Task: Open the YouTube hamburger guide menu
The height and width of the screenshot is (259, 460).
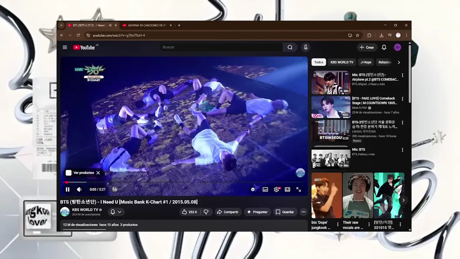Action: 65,47
